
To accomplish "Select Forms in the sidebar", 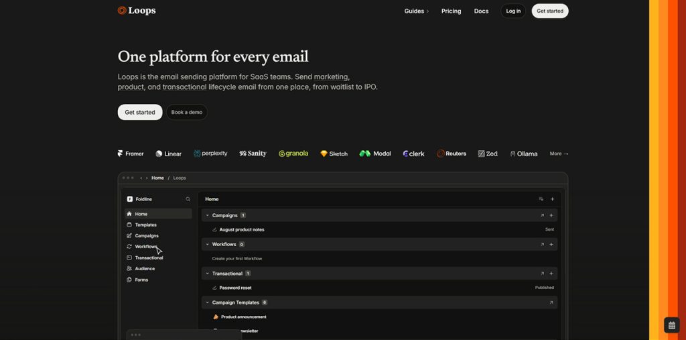I will tap(158, 280).
